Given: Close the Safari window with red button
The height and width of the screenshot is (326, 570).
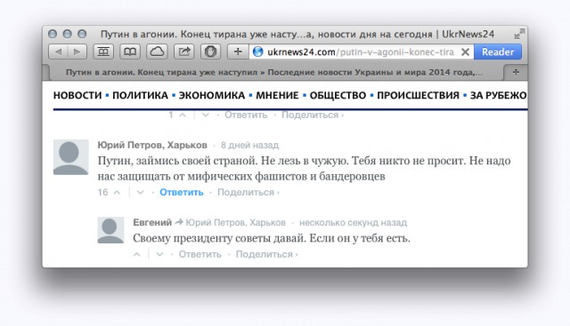Looking at the screenshot, I should [53, 34].
